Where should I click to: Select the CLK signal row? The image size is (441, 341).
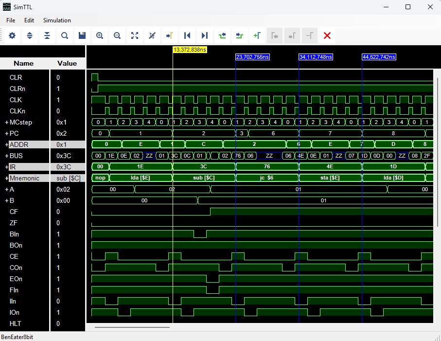[x=16, y=100]
